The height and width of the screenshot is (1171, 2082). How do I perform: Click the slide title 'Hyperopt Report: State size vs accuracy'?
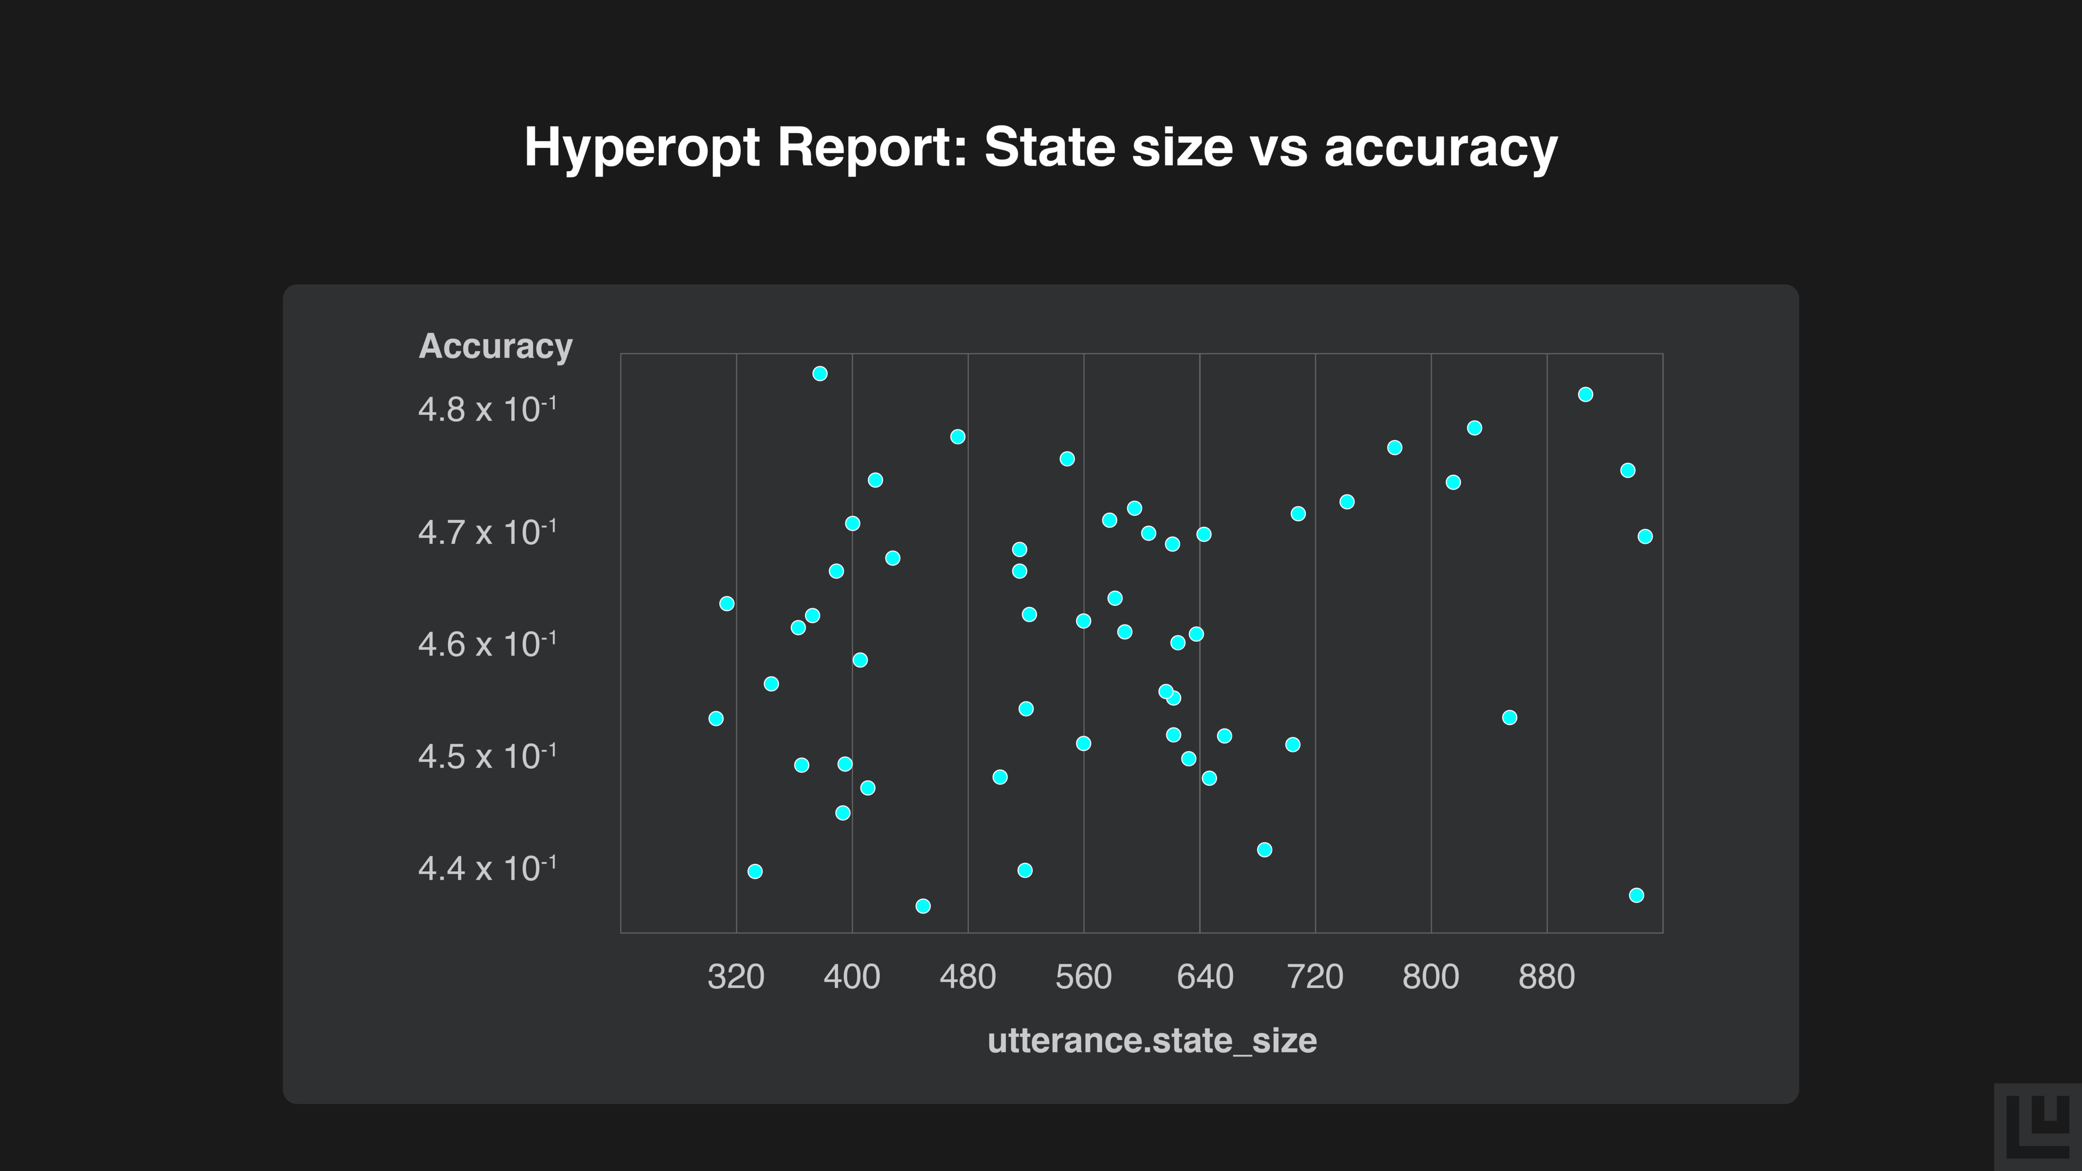point(1040,147)
